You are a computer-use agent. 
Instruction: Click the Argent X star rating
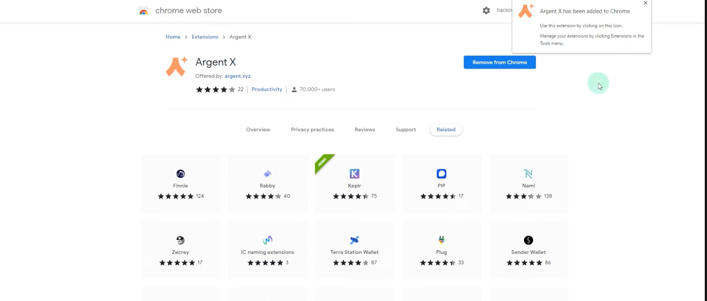pos(216,90)
